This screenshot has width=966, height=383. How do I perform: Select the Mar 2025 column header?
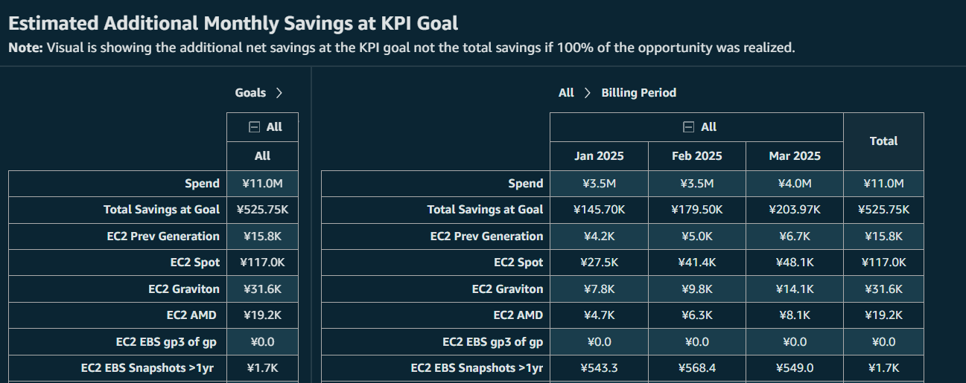(795, 156)
